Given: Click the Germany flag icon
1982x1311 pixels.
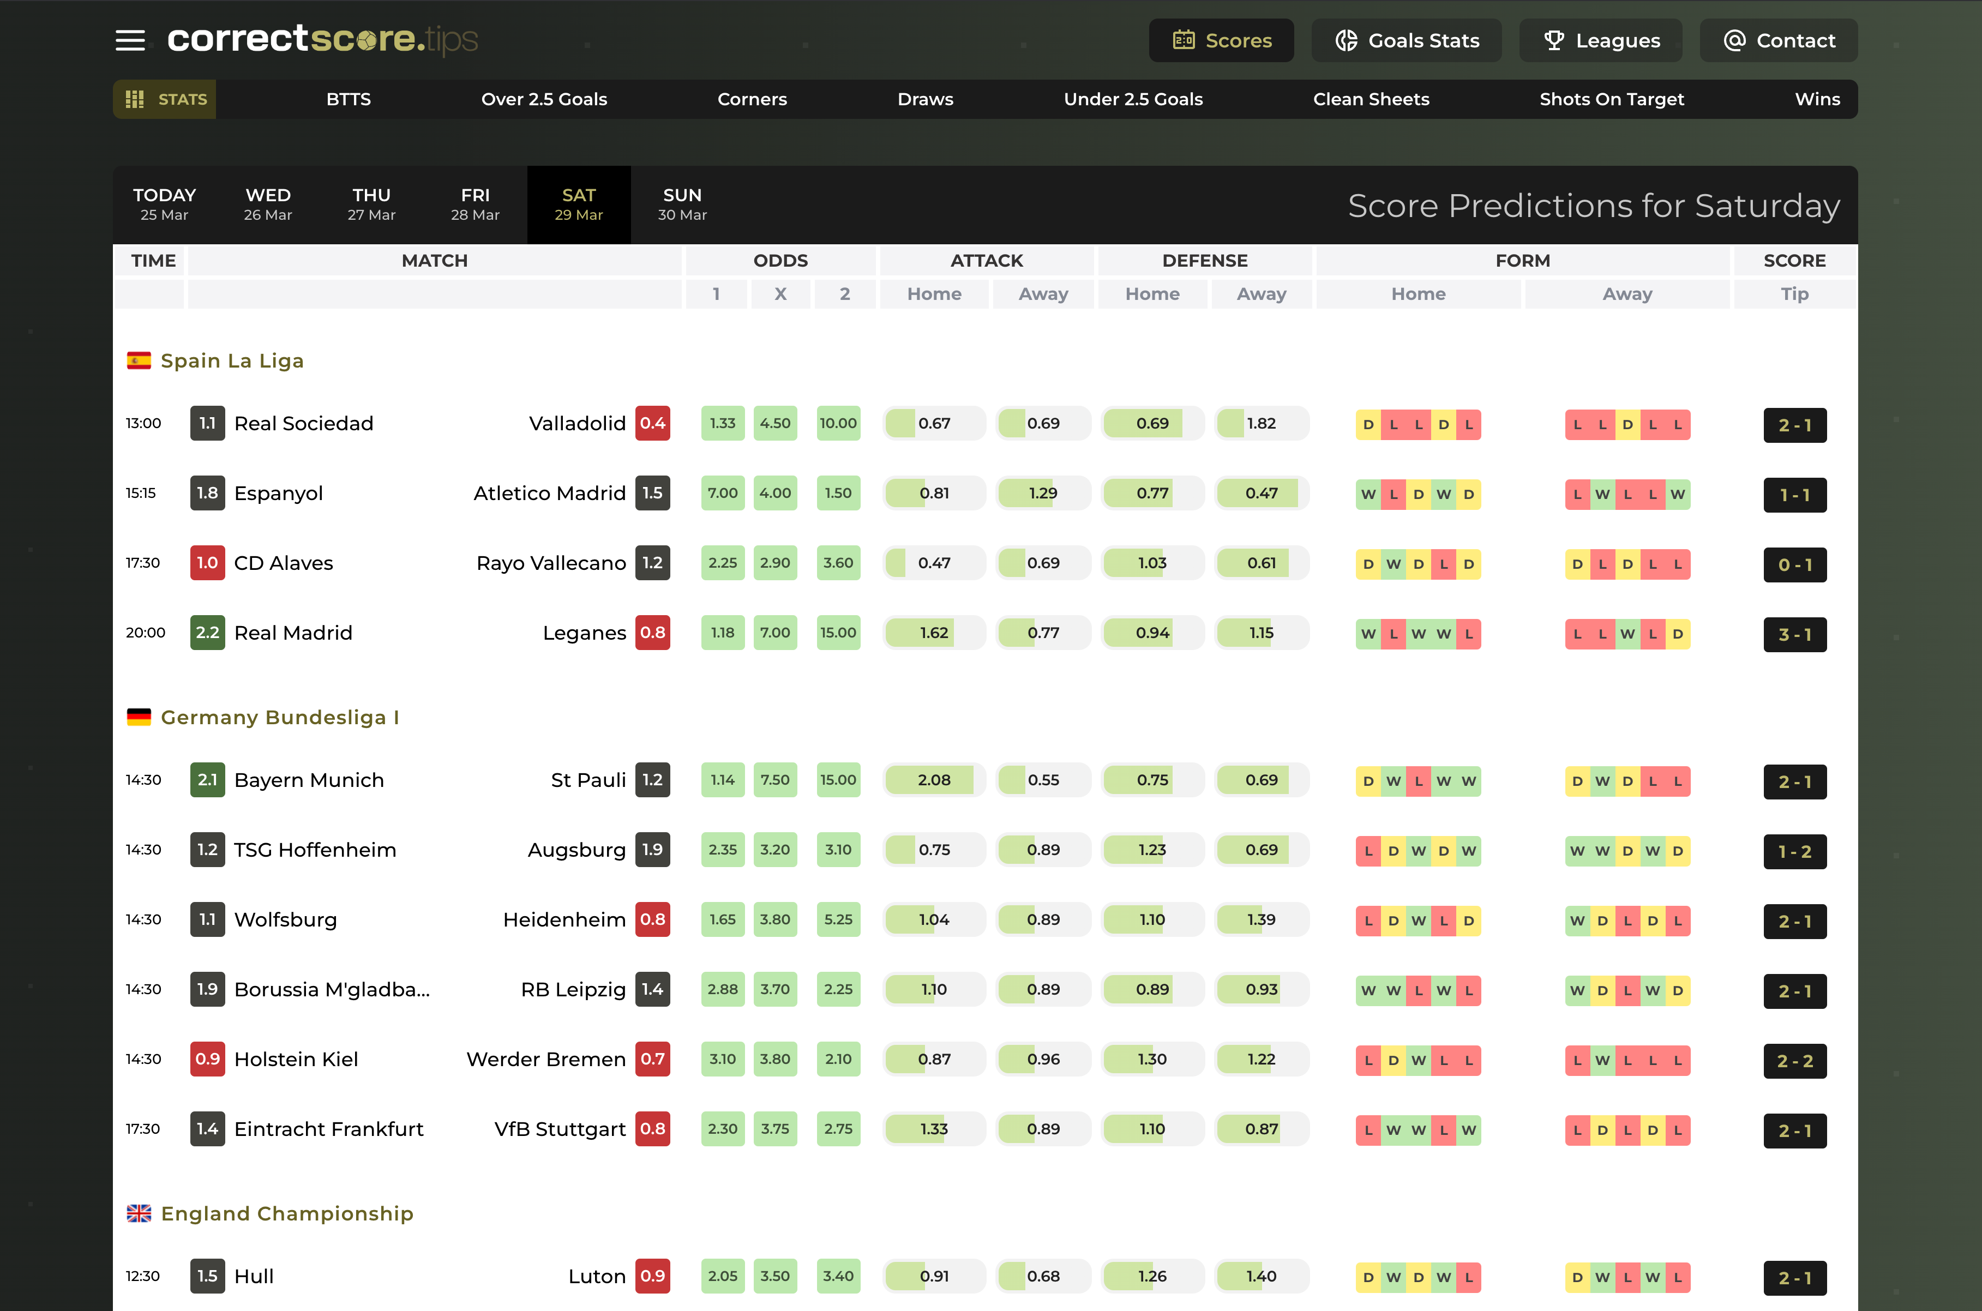Looking at the screenshot, I should pyautogui.click(x=139, y=717).
